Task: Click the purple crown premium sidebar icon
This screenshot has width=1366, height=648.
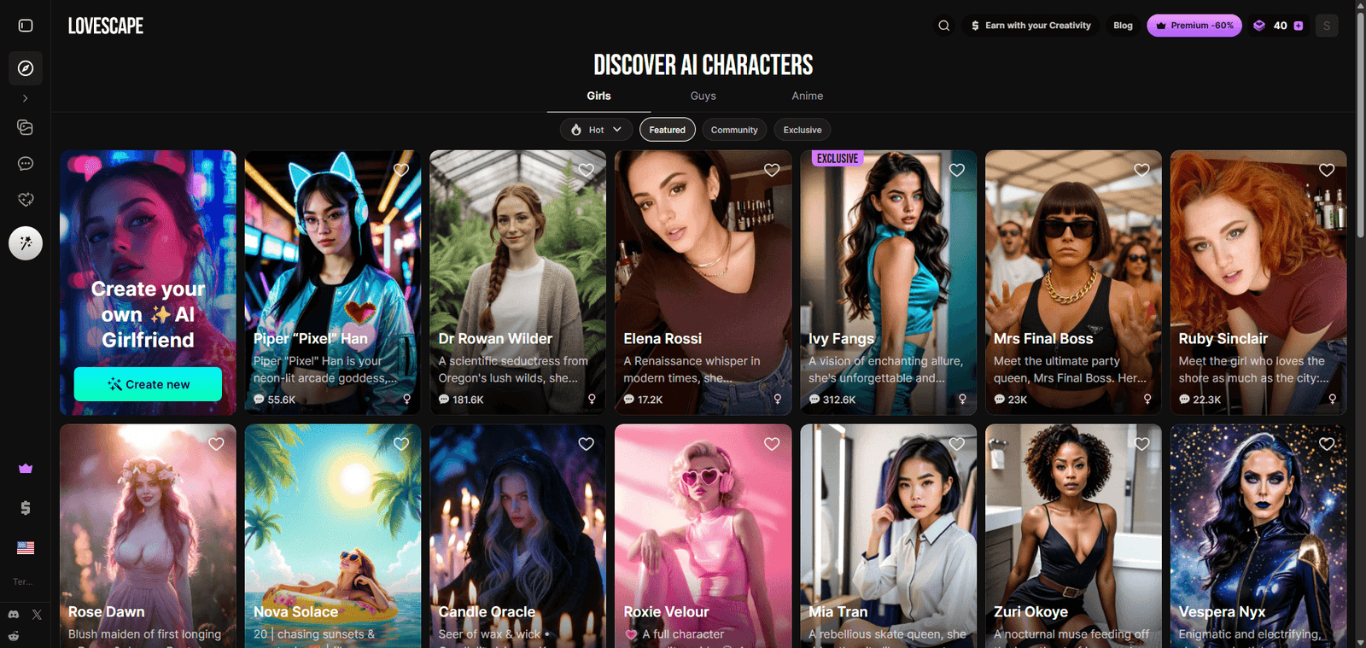Action: click(x=26, y=469)
